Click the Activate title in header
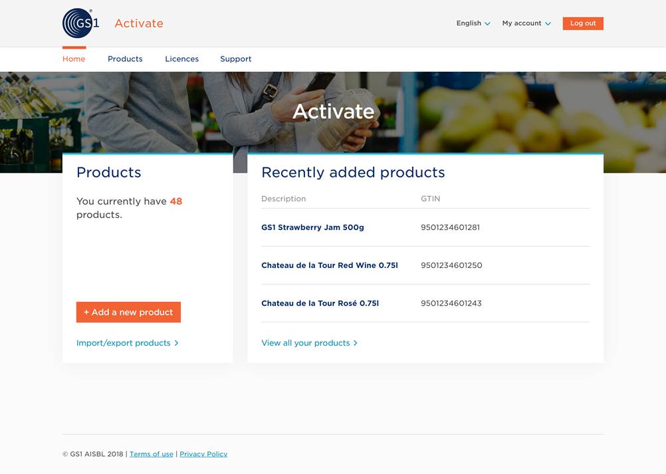Image resolution: width=666 pixels, height=474 pixels. [139, 23]
